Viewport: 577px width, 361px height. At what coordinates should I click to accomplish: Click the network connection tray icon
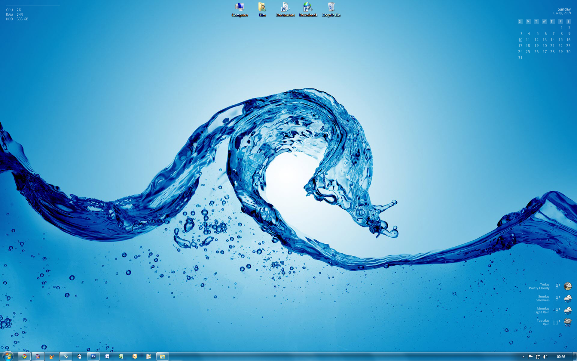point(538,357)
